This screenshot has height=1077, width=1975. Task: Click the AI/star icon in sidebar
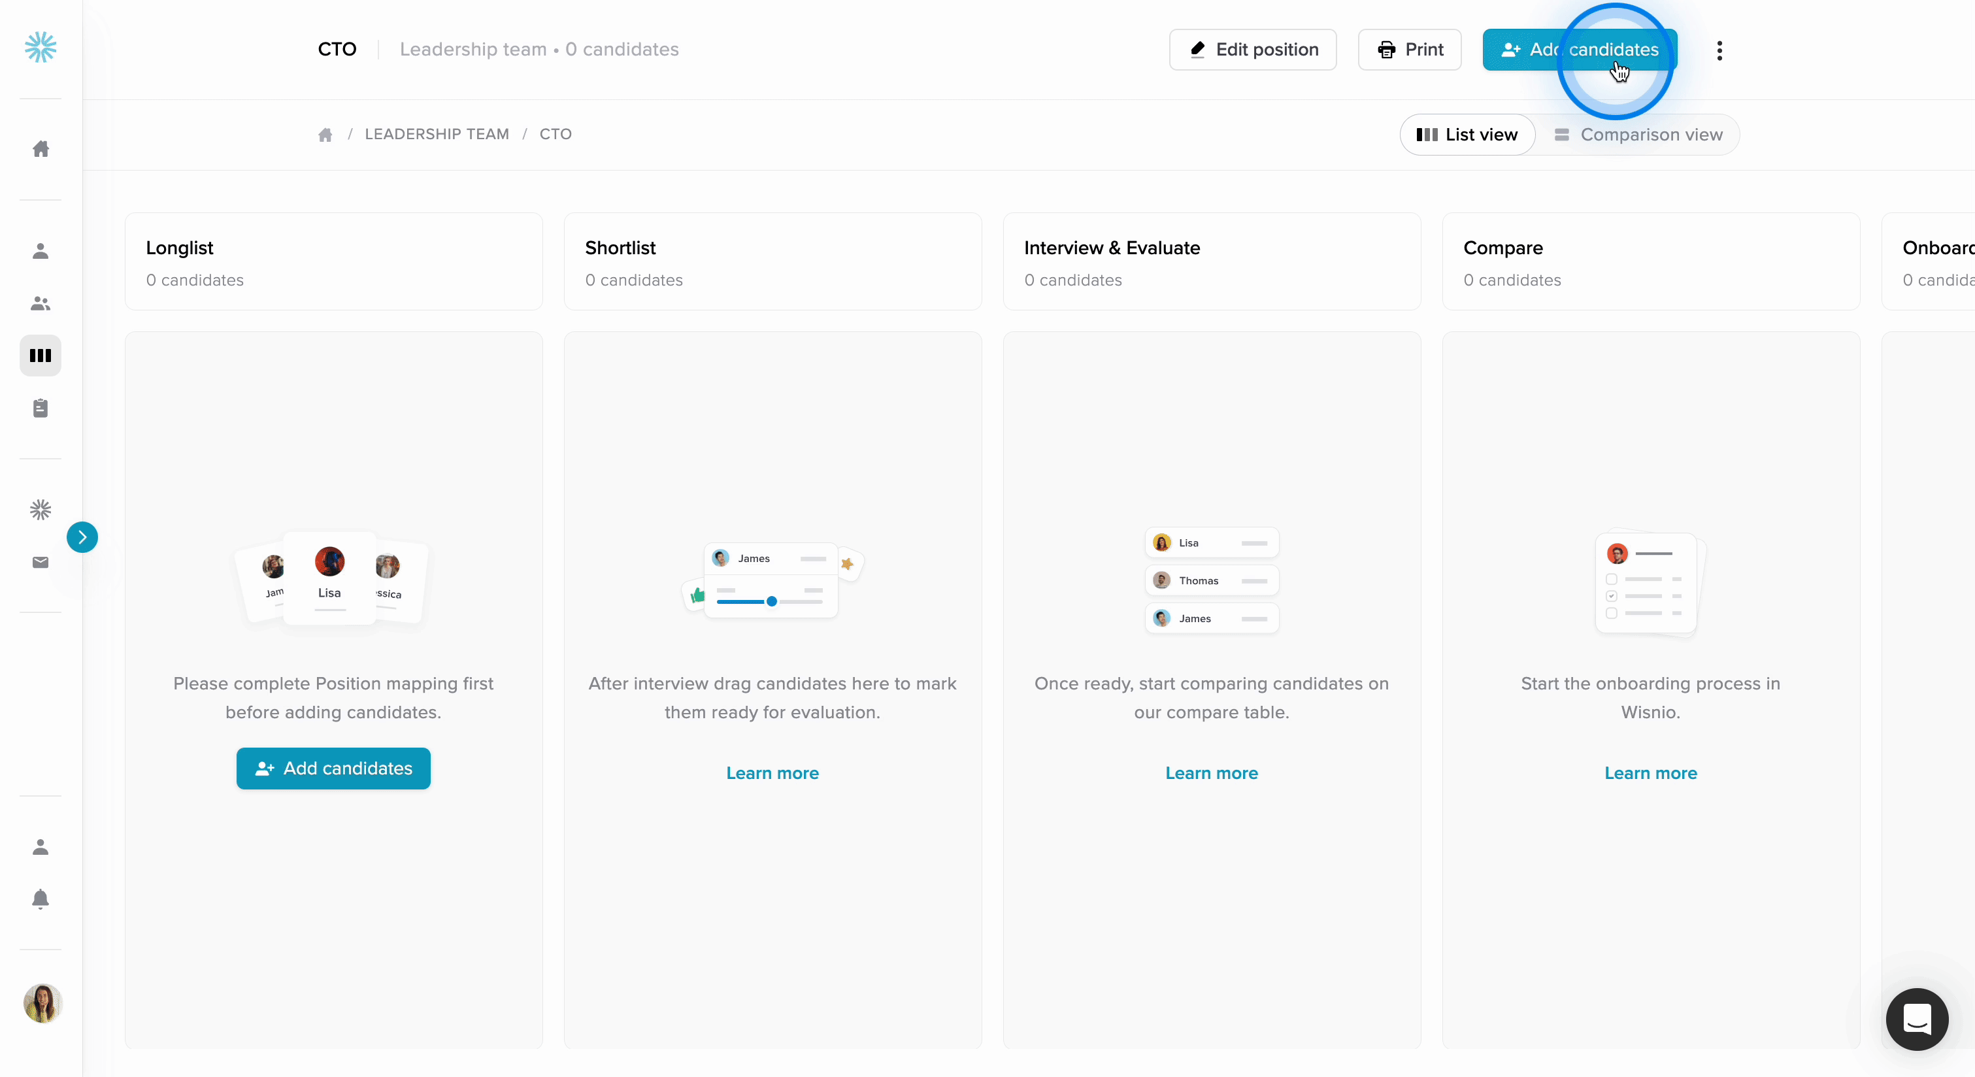[40, 509]
